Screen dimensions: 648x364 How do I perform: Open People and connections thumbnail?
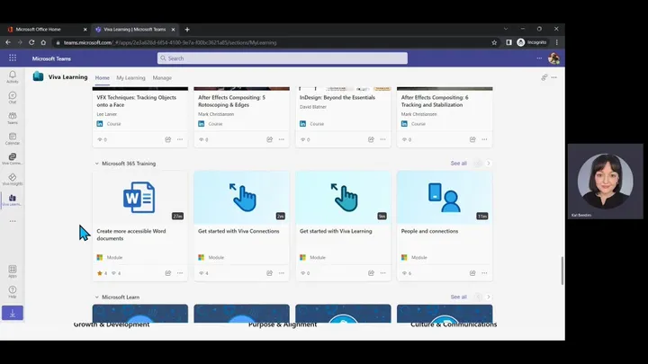tap(445, 198)
